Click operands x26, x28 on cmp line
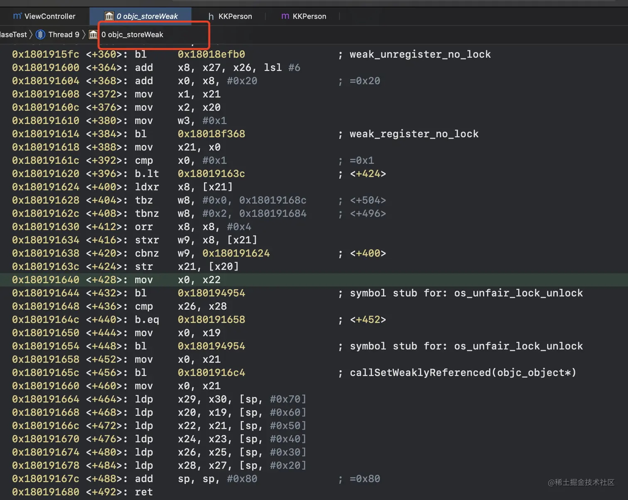 (x=202, y=306)
